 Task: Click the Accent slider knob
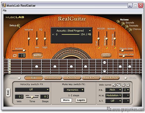pyautogui.click(x=24, y=51)
